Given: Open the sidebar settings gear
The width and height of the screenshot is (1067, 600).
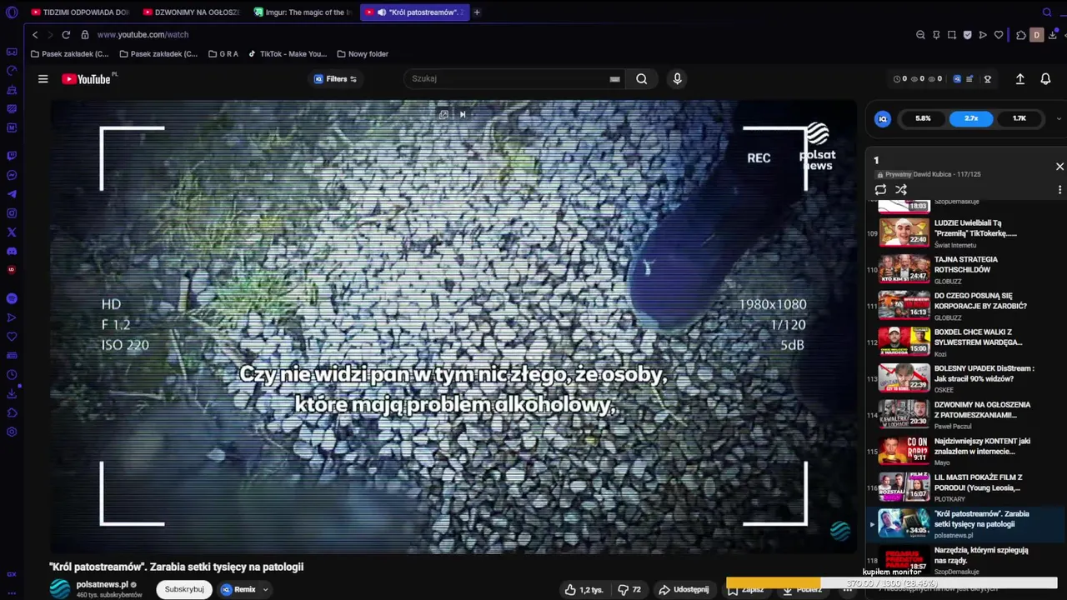Looking at the screenshot, I should pos(12,432).
